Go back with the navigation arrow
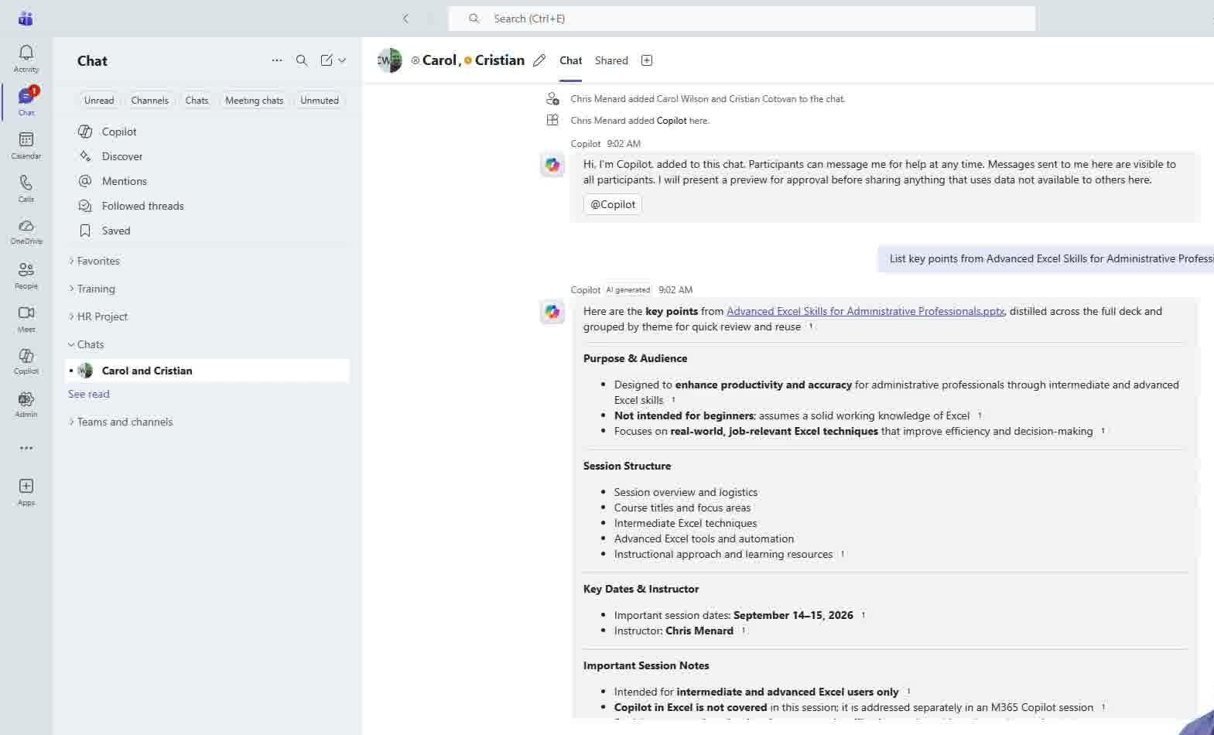1214x735 pixels. [x=405, y=19]
